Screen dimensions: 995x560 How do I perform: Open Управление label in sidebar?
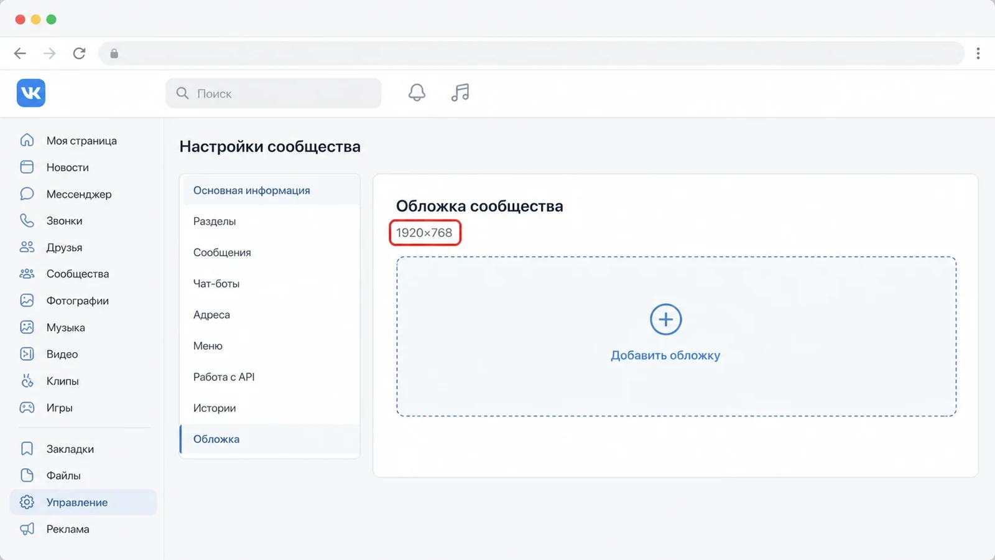click(x=77, y=502)
